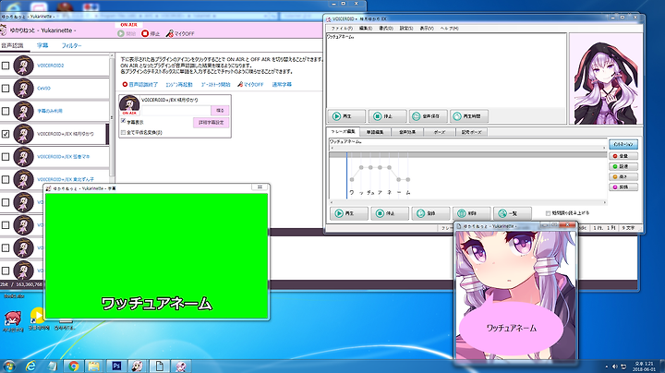Click the intonation point above ネ
665x373 pixels.
click(390, 167)
